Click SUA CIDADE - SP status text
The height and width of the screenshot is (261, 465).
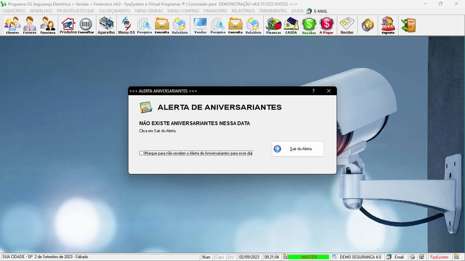17,257
